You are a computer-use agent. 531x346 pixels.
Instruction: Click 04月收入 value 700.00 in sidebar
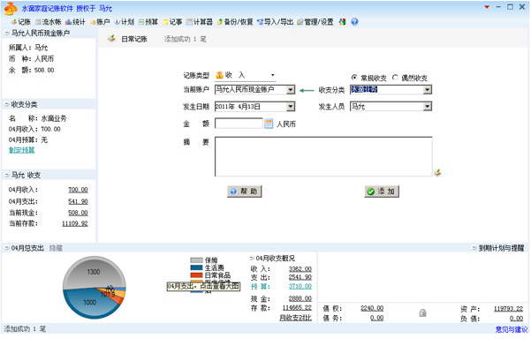(78, 190)
